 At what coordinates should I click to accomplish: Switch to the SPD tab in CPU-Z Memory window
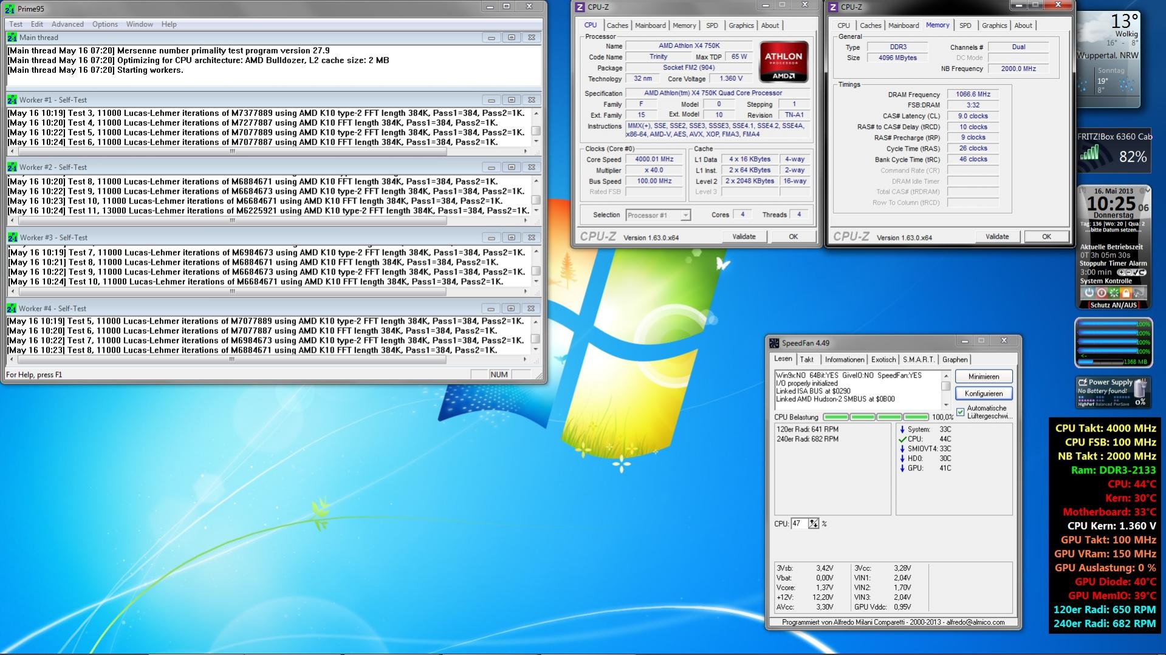[965, 25]
